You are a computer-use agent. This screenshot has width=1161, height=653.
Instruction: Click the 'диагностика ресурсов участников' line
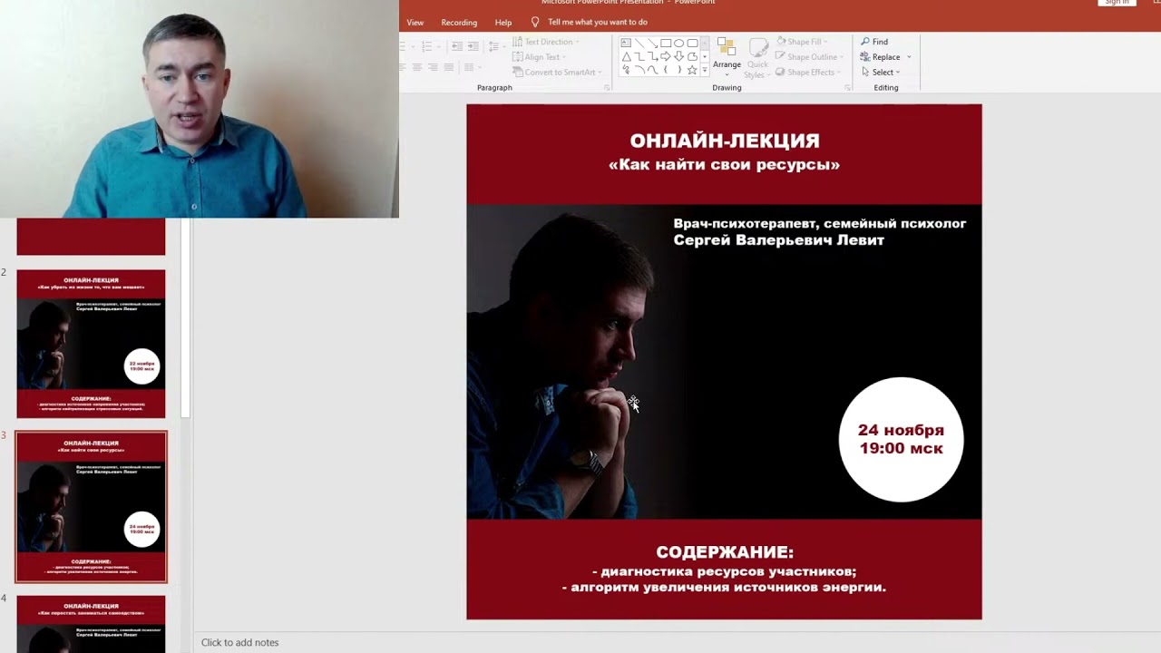pos(724,571)
